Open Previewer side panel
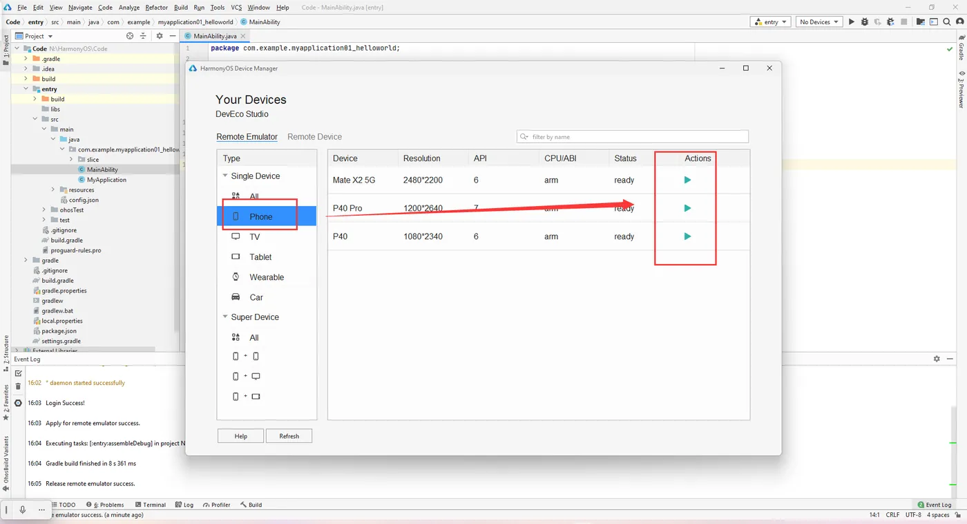Viewport: 967px width, 524px height. [961, 90]
